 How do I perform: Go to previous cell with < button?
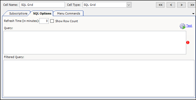tap(171, 5)
